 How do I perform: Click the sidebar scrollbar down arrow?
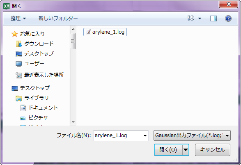(x=73, y=122)
